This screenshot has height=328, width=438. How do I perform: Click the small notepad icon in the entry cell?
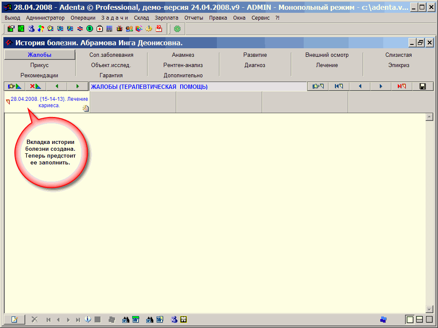(86, 108)
